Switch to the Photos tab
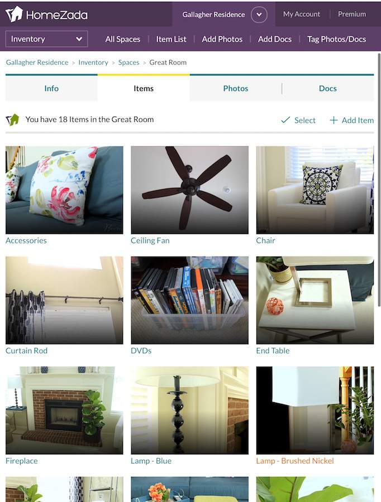 click(x=236, y=88)
